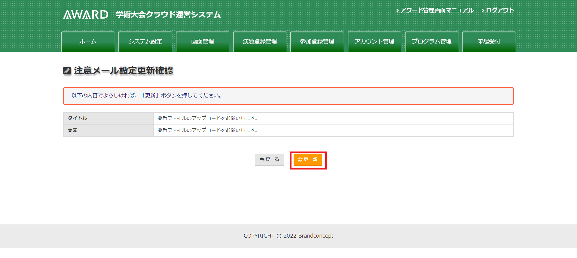Screen dimensions: 577x258
Task: Click the orange 更新 button
Action: pos(308,160)
